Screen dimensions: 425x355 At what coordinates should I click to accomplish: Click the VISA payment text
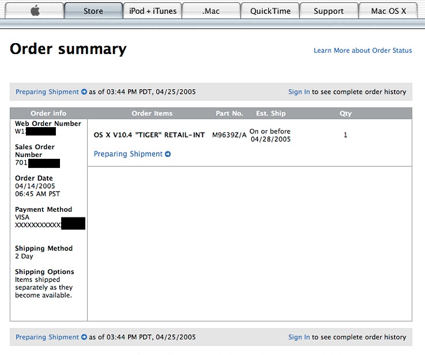click(x=22, y=217)
